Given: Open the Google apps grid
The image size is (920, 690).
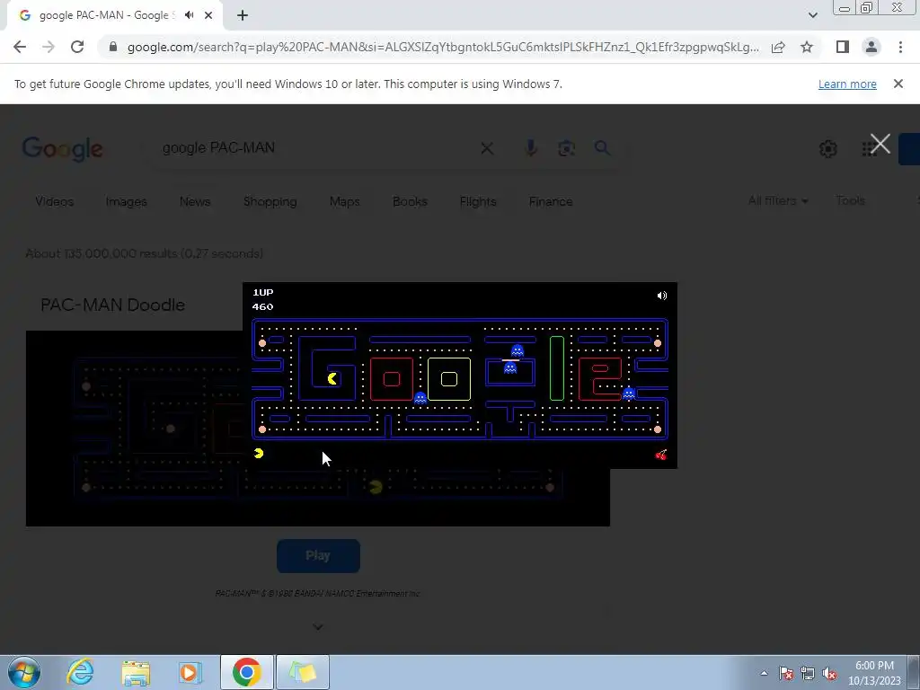Looking at the screenshot, I should (x=869, y=149).
